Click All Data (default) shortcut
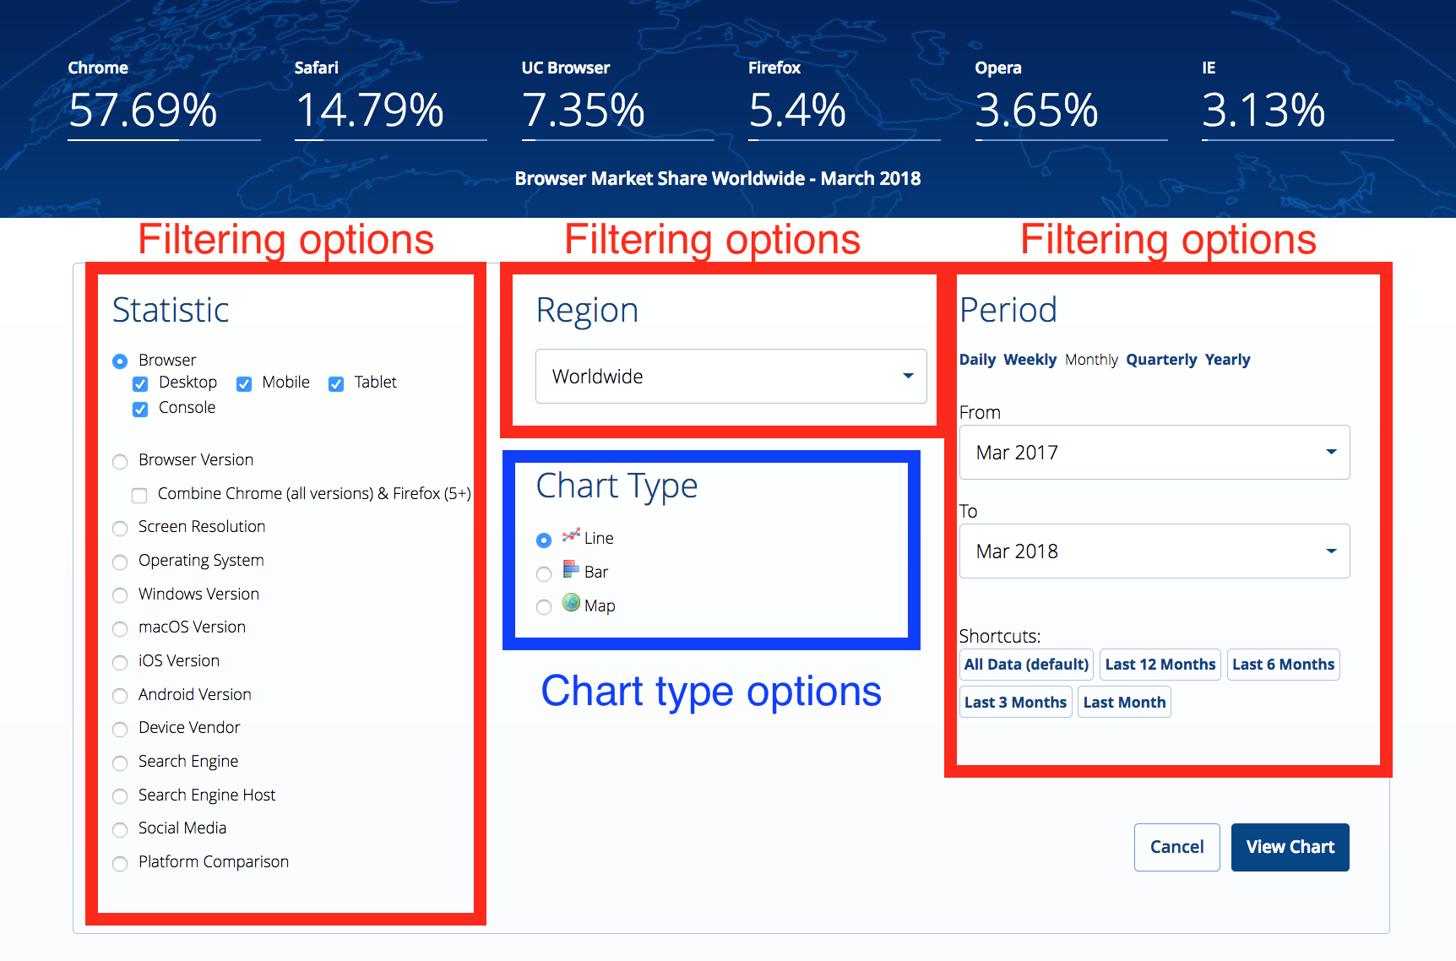 pyautogui.click(x=1026, y=665)
